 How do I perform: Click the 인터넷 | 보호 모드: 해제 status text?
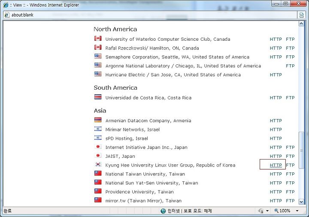pyautogui.click(x=190, y=211)
